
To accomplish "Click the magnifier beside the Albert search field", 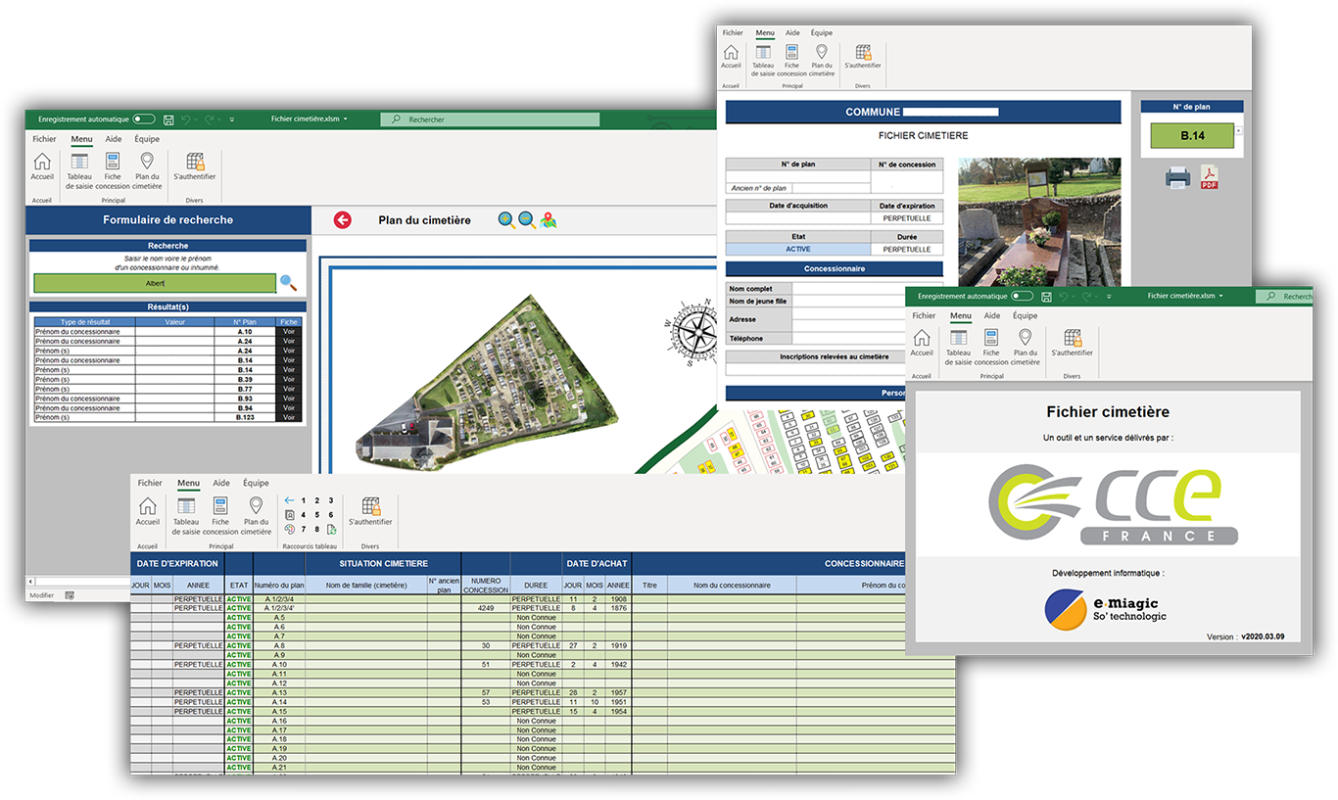I will pyautogui.click(x=288, y=283).
